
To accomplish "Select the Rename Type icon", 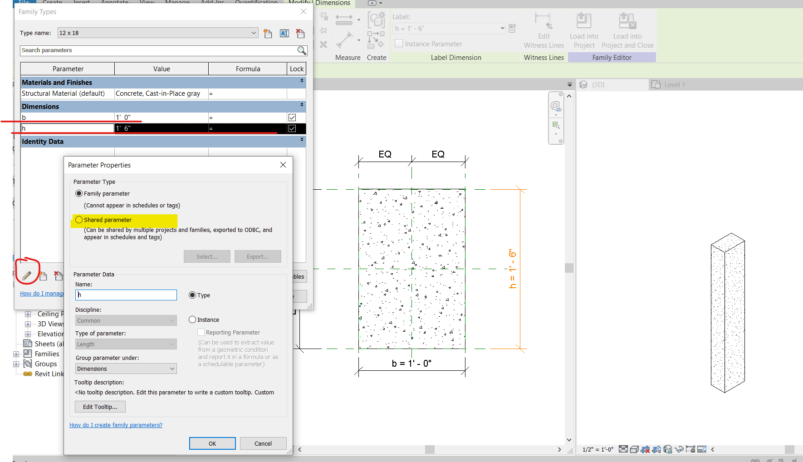I will [x=284, y=33].
